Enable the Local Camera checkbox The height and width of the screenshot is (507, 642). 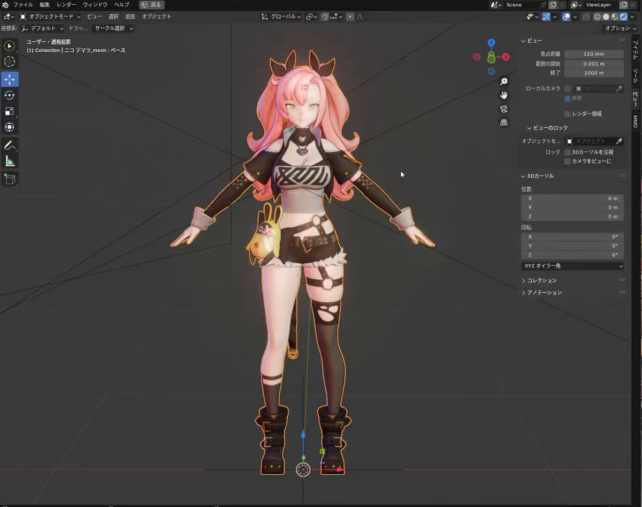(567, 89)
